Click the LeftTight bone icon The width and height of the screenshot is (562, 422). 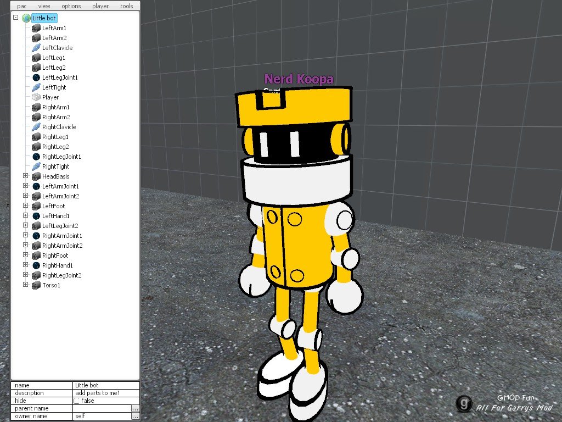point(36,87)
